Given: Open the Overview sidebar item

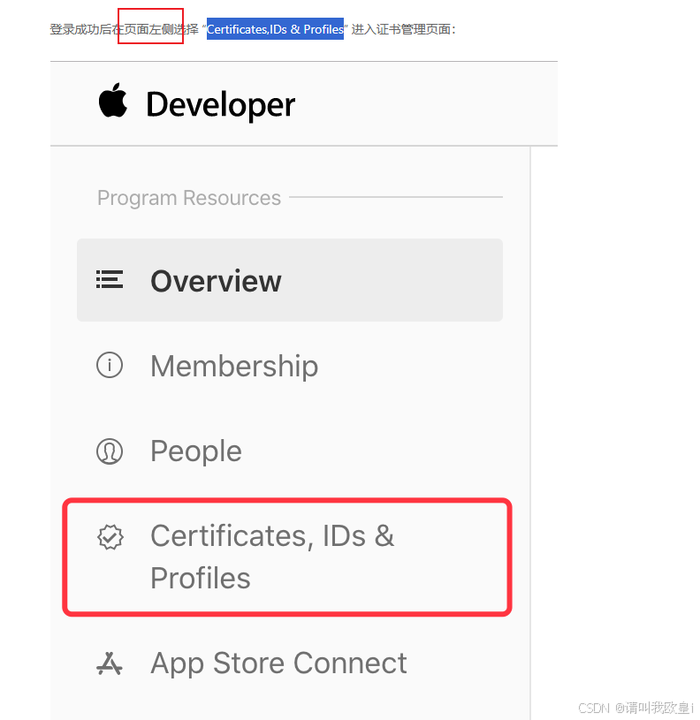Looking at the screenshot, I should coord(290,280).
